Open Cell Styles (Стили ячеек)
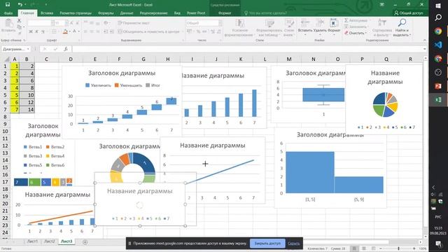This screenshot has width=448, height=252. click(x=289, y=27)
